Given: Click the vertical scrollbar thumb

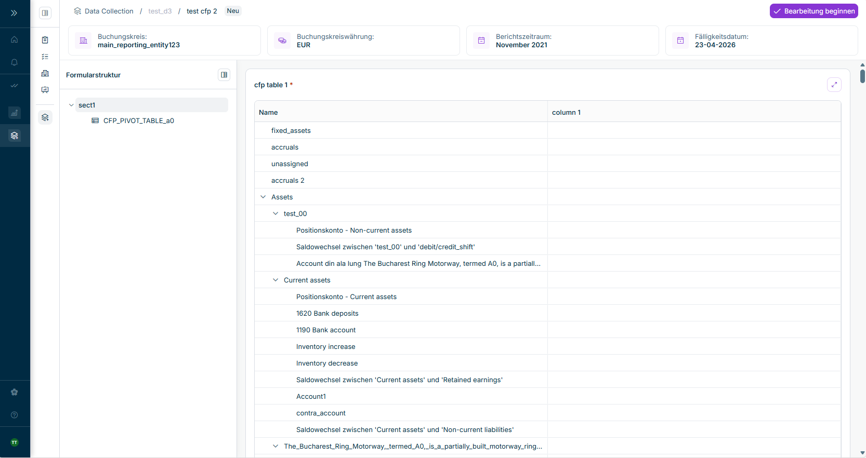Looking at the screenshot, I should click(862, 76).
